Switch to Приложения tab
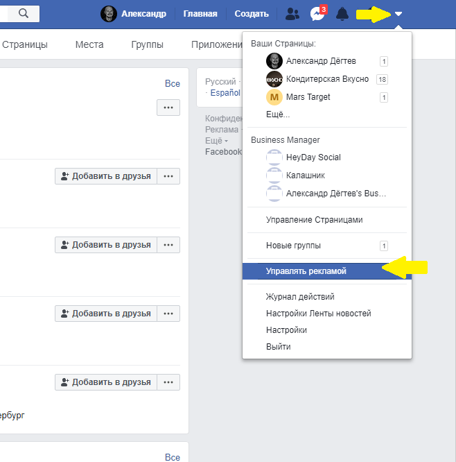Viewport: 456px width, 462px height. pyautogui.click(x=217, y=44)
